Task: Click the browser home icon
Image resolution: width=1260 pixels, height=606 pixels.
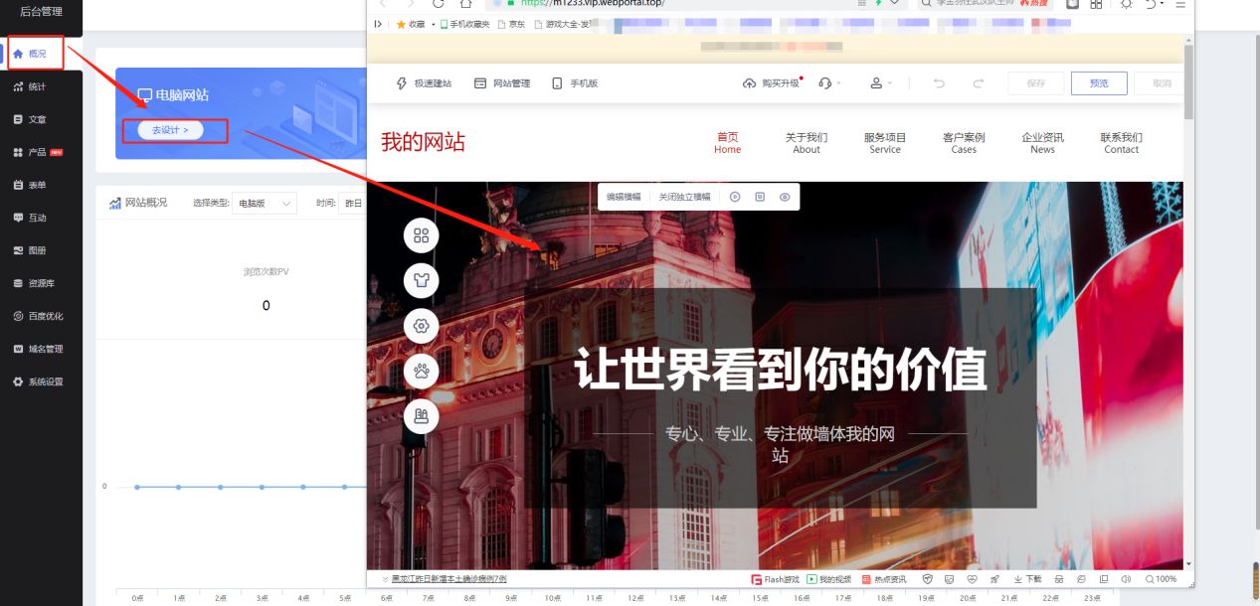Action: pos(465,4)
